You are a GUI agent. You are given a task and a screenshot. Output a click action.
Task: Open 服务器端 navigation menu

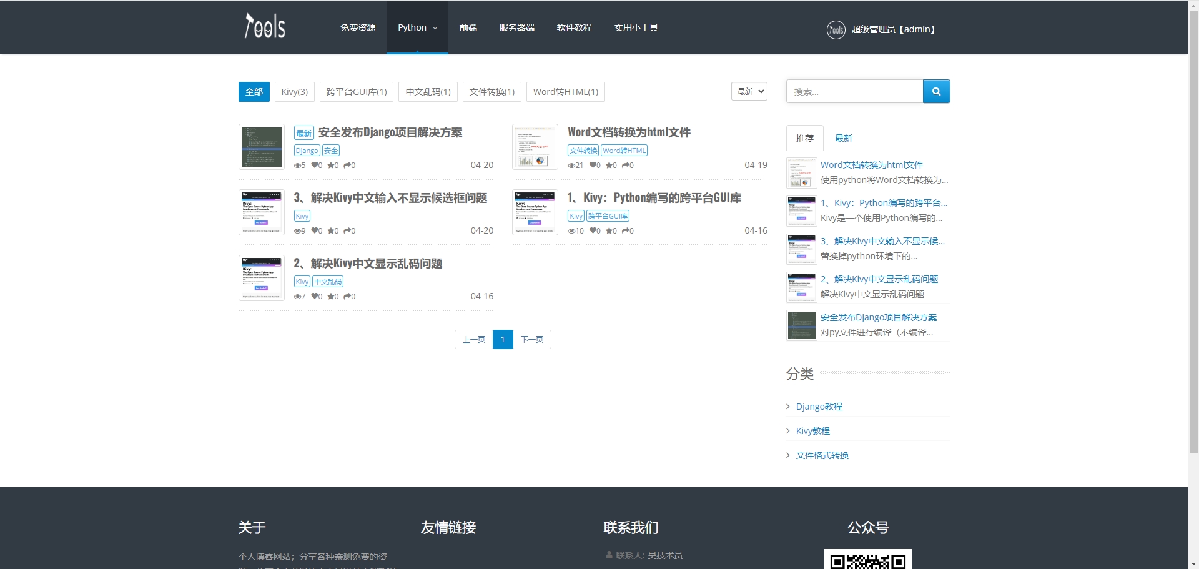coord(516,27)
